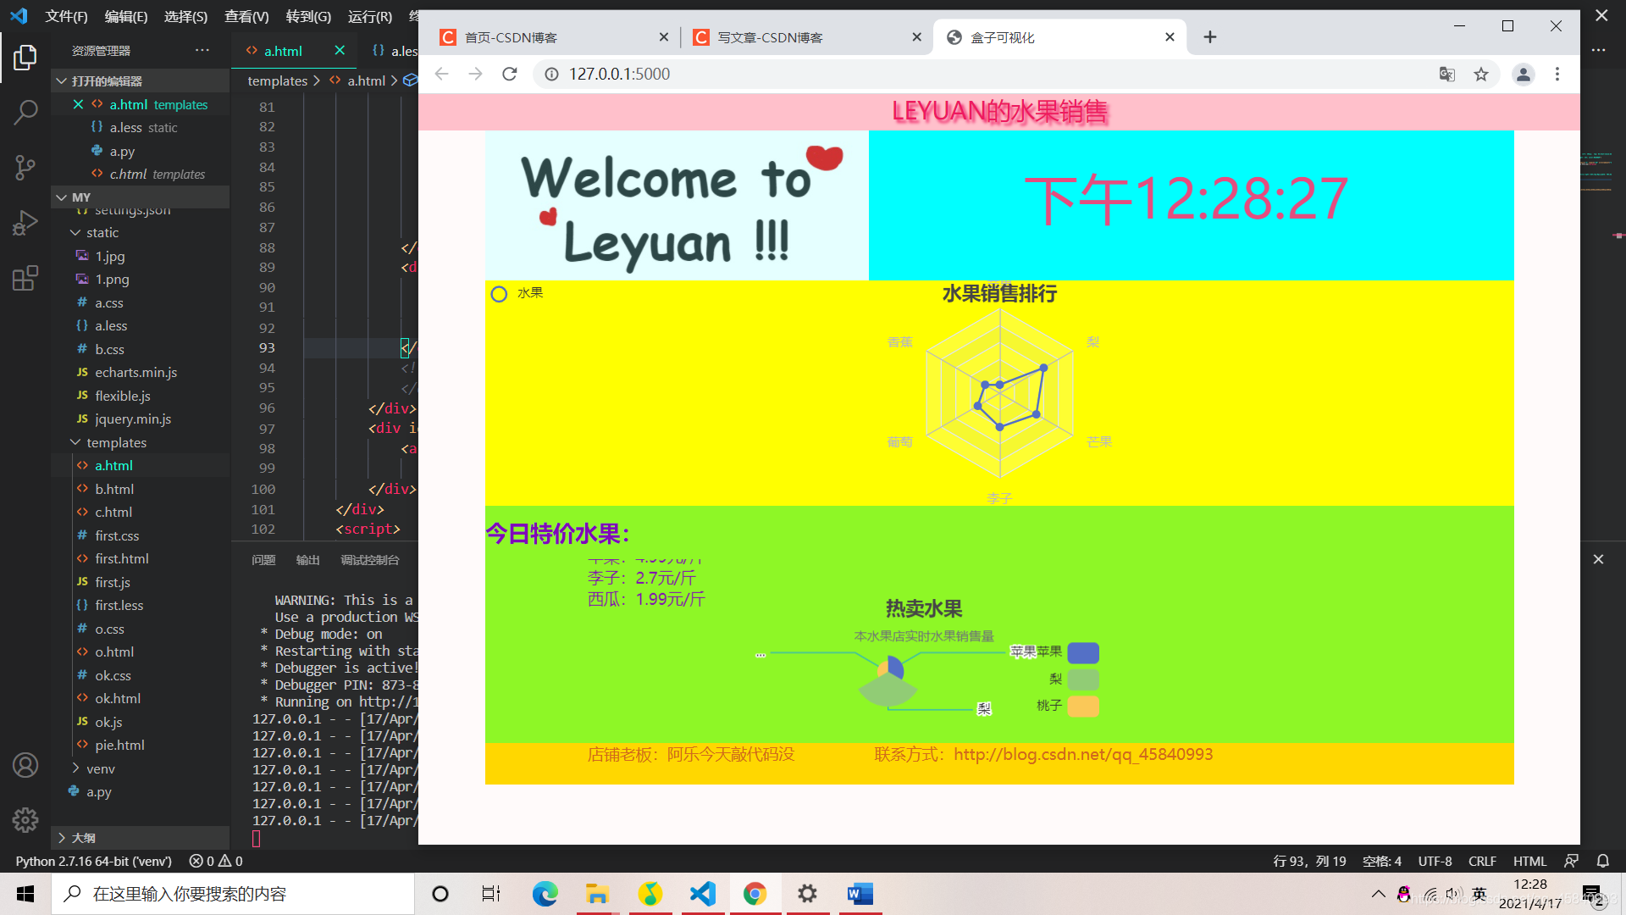Screen dimensions: 1626x915
Task: Open the Search view in VS Code
Action: [x=25, y=111]
